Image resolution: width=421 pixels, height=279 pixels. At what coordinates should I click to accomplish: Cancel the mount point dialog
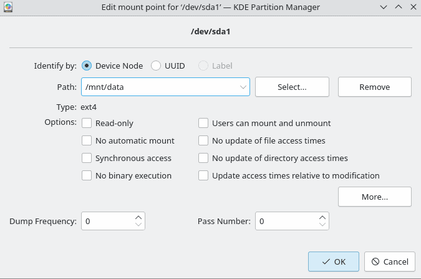tap(390, 262)
